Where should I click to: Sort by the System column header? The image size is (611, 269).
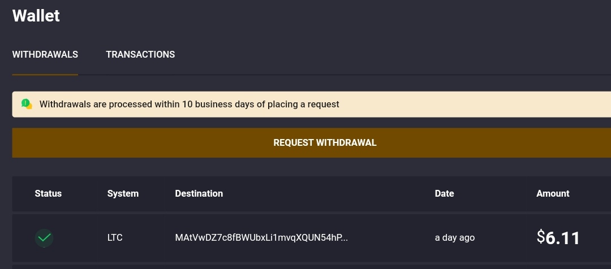[123, 193]
